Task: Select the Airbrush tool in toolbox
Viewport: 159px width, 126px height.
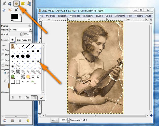Action: pos(4,4)
